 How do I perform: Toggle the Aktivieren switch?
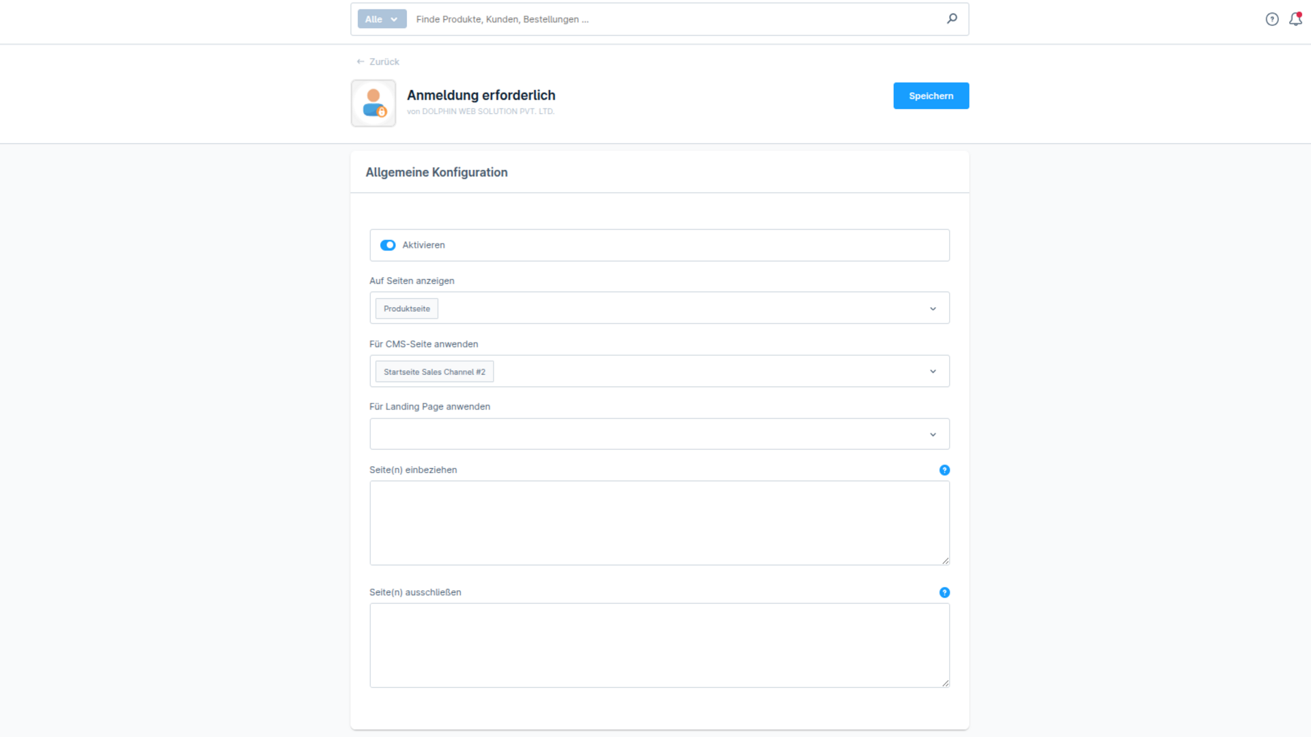[x=388, y=245]
